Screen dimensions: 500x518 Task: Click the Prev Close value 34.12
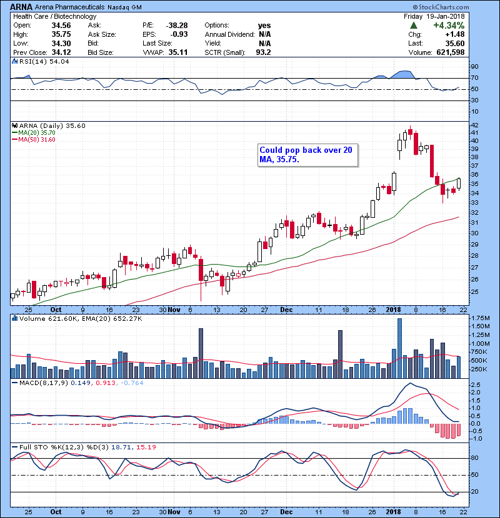click(61, 52)
